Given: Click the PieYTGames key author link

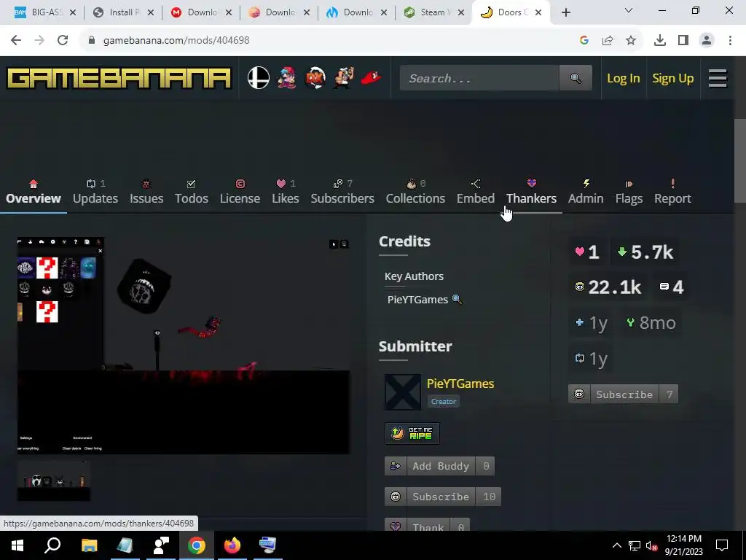Looking at the screenshot, I should [x=417, y=300].
